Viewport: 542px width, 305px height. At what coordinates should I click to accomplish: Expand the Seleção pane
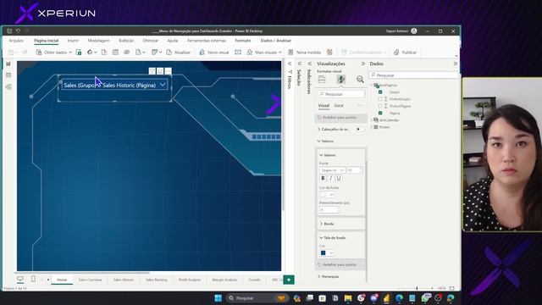300,64
